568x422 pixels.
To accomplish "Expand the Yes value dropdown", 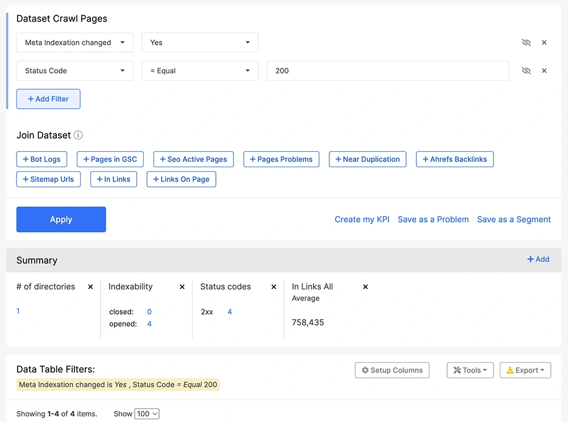I will click(x=199, y=43).
